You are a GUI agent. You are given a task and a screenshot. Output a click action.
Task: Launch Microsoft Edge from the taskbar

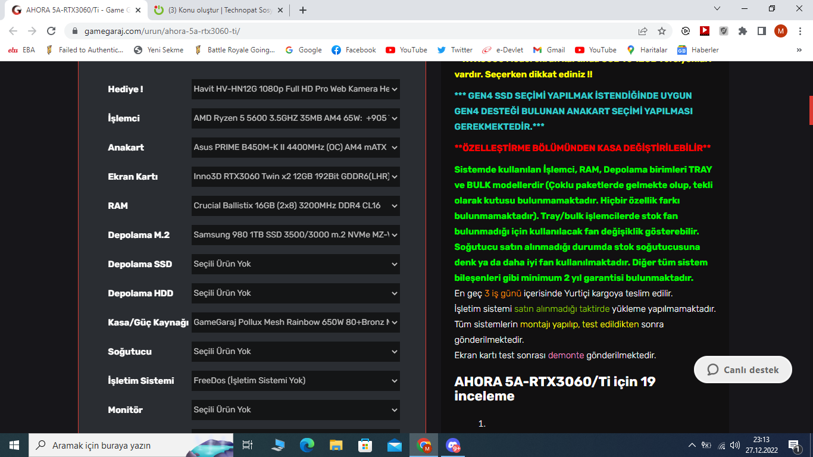click(x=307, y=445)
